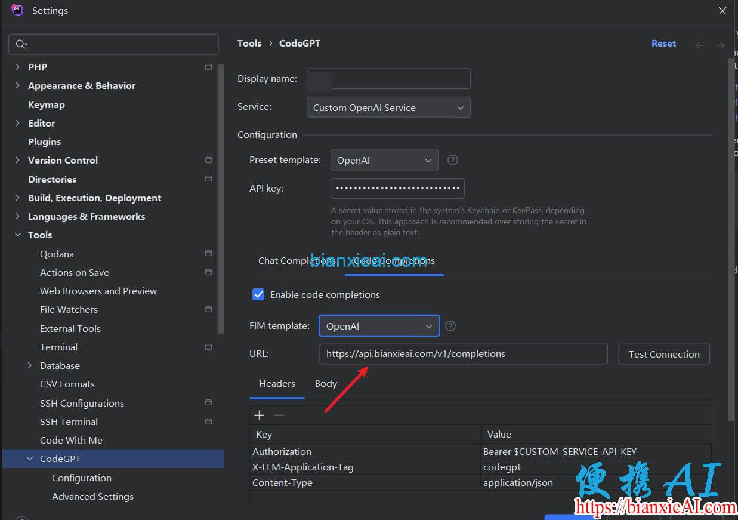Click the help icon beside Preset template

point(452,160)
